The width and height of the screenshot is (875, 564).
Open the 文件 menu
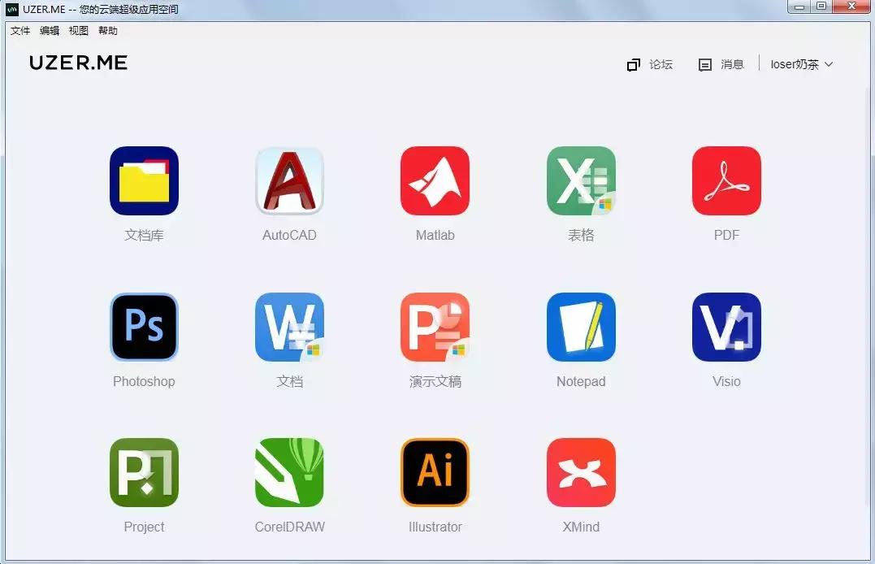[x=20, y=31]
